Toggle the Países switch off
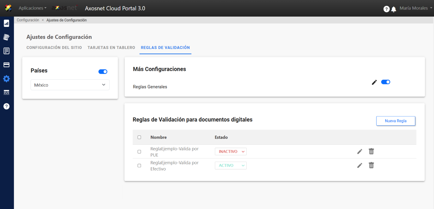Image resolution: width=434 pixels, height=209 pixels. (103, 72)
